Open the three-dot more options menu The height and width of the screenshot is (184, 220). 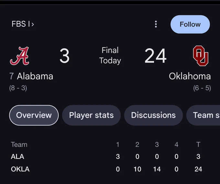pyautogui.click(x=156, y=24)
